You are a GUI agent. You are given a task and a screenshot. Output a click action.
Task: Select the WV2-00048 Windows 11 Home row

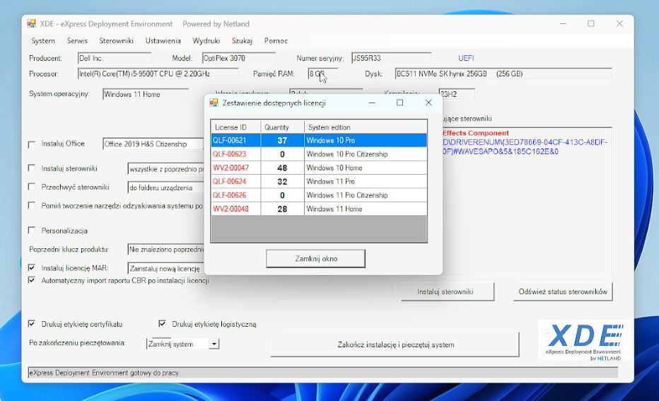(x=318, y=209)
